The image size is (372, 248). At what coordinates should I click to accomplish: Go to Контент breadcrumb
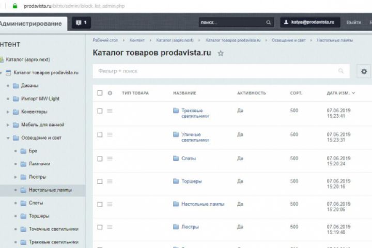[137, 40]
